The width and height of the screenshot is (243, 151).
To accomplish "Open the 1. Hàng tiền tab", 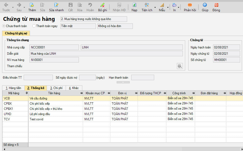I will click(13, 88).
